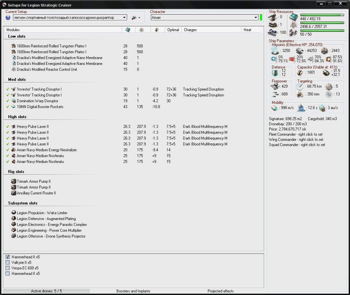The width and height of the screenshot is (350, 295).
Task: Click the last Heavy Pulse Laser II icon
Action: click(x=14, y=144)
